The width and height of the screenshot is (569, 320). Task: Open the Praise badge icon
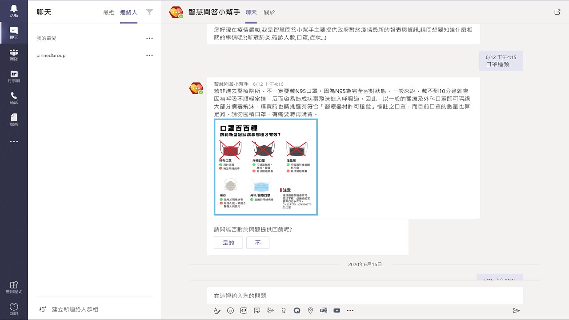[284, 311]
